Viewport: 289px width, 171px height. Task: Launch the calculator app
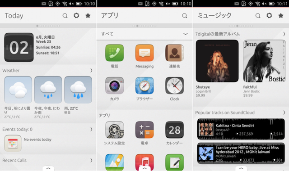(x=144, y=130)
